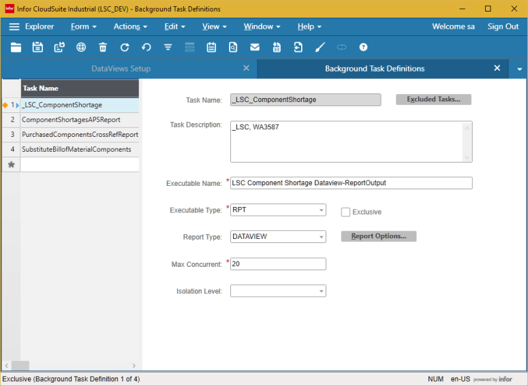Click the notepad/notes toolbar icon
The height and width of the screenshot is (386, 528).
211,48
